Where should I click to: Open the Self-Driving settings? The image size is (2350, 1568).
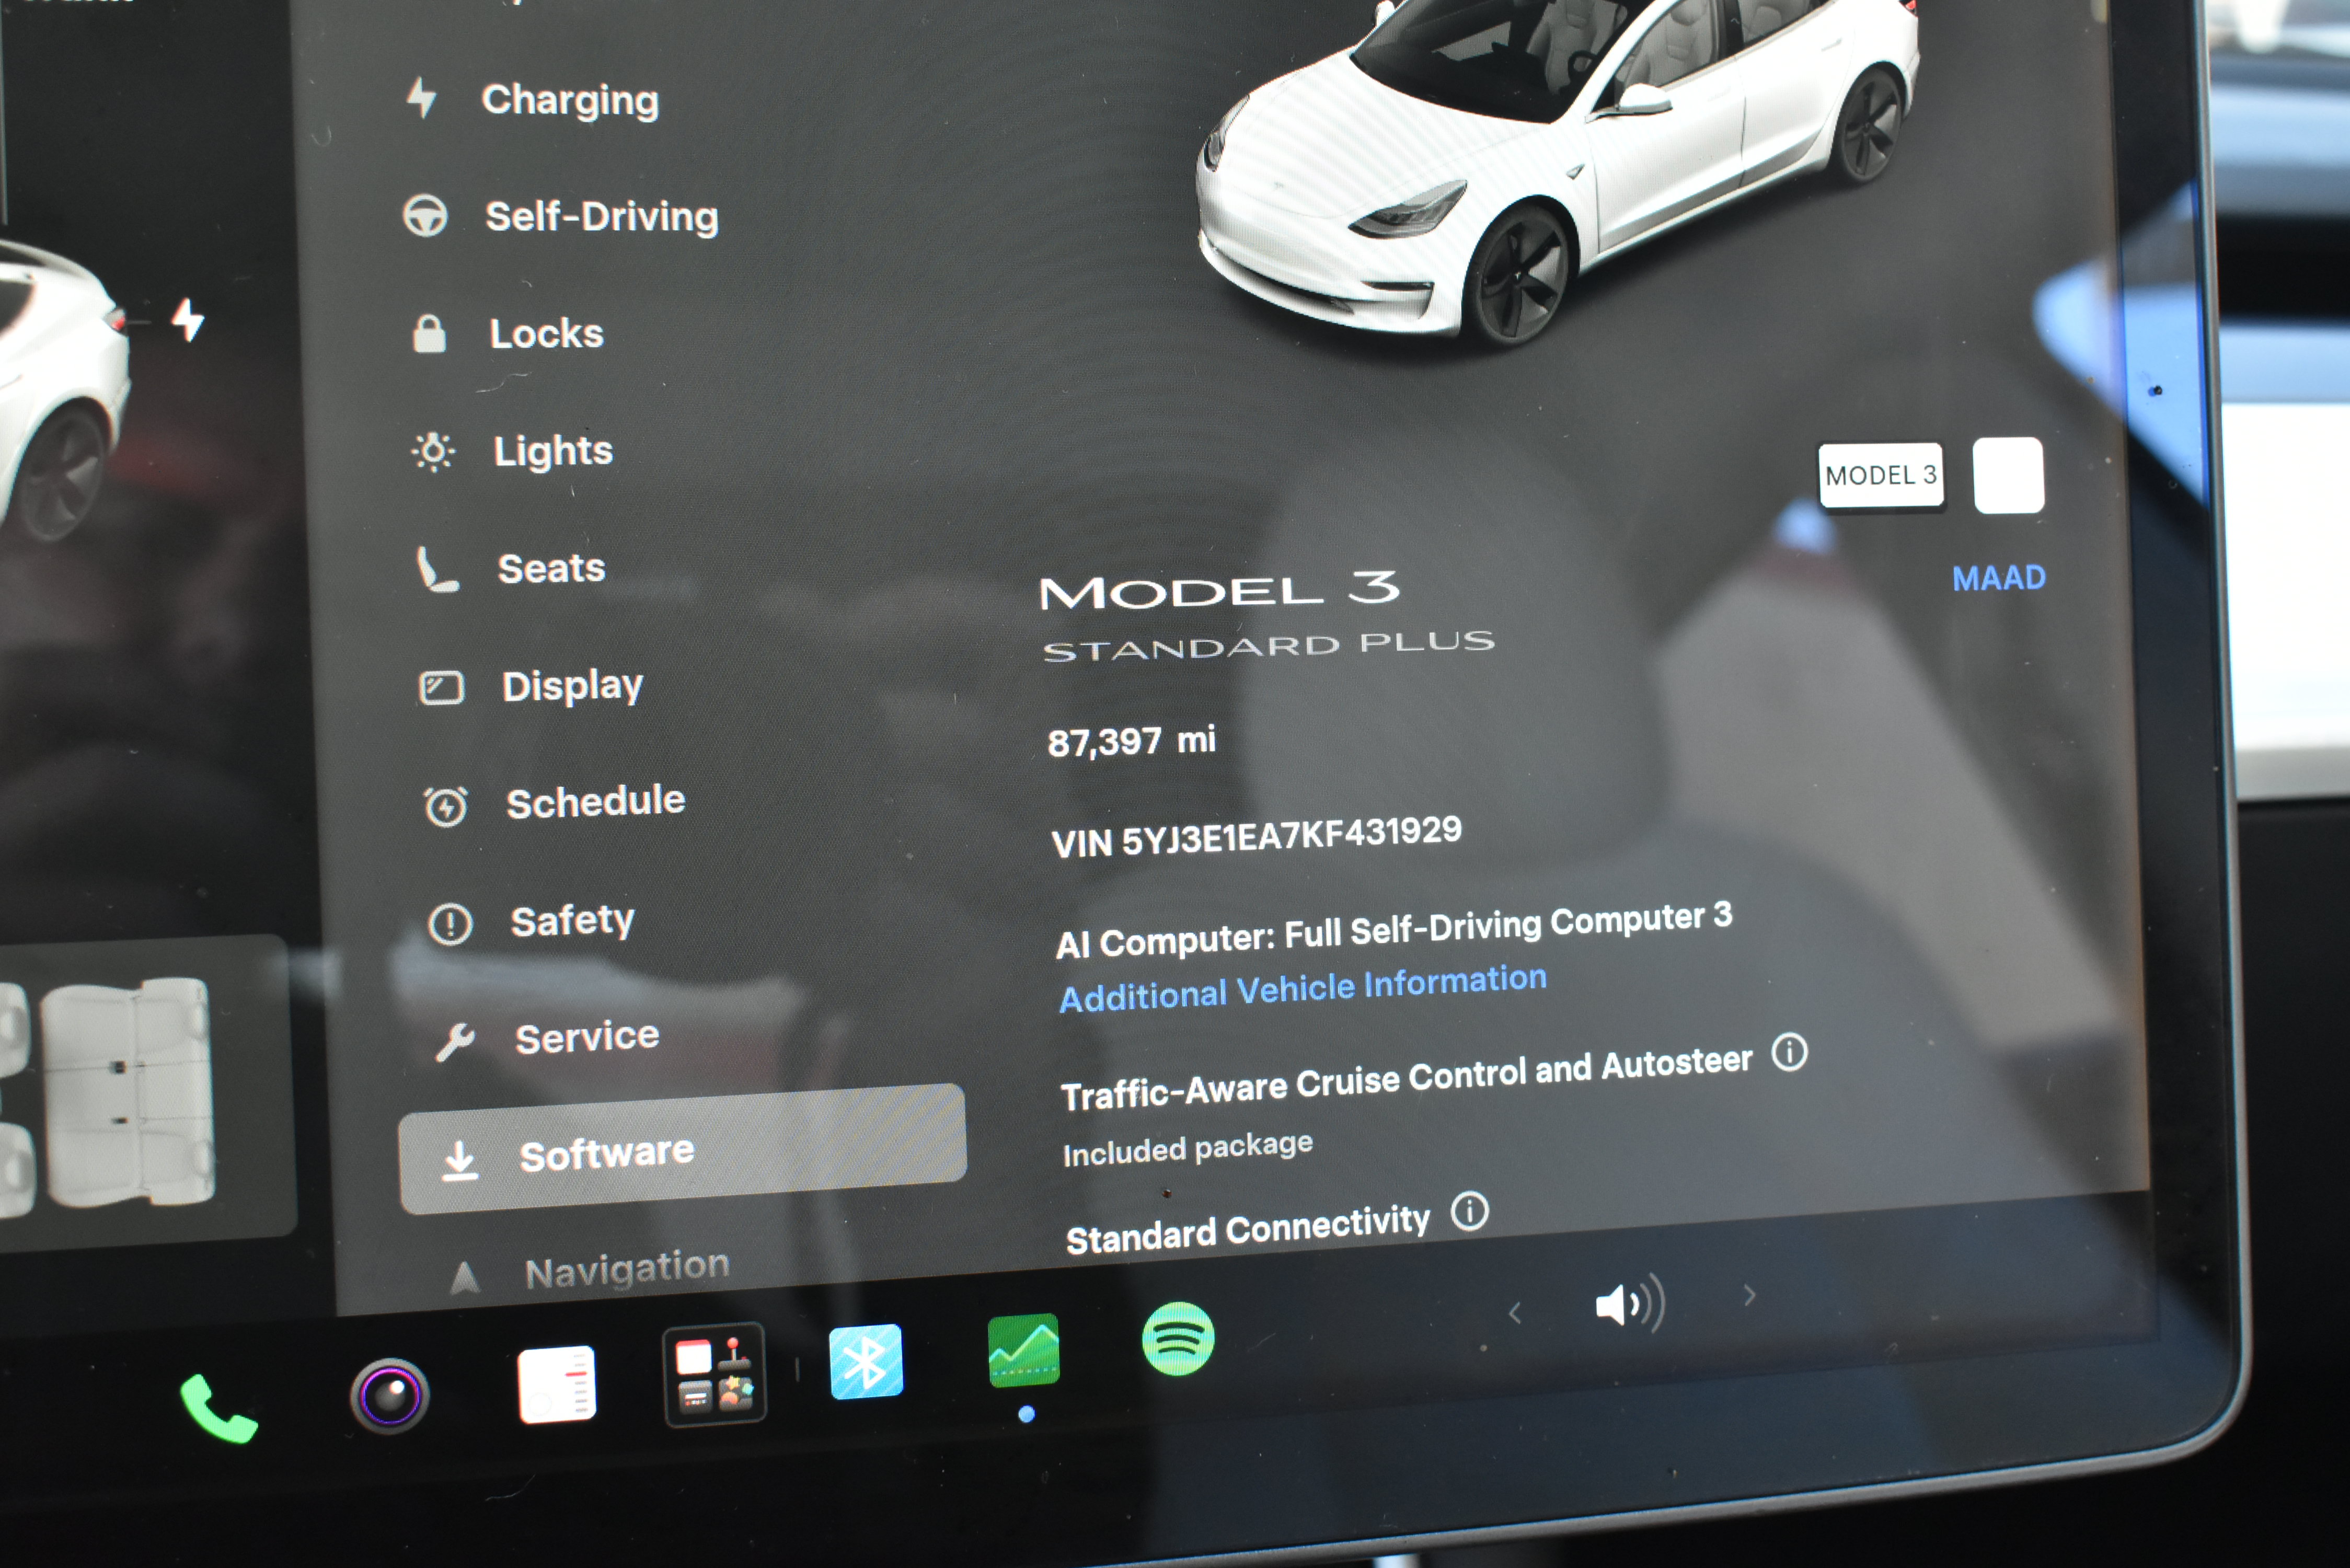(562, 216)
